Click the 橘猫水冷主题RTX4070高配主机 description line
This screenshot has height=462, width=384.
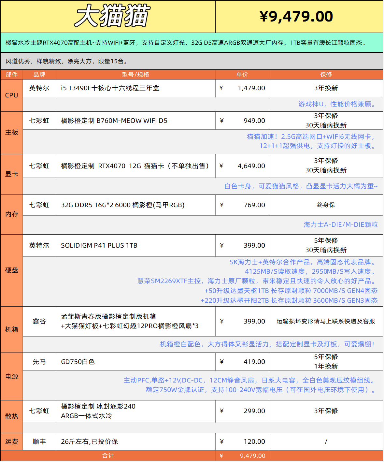click(186, 43)
